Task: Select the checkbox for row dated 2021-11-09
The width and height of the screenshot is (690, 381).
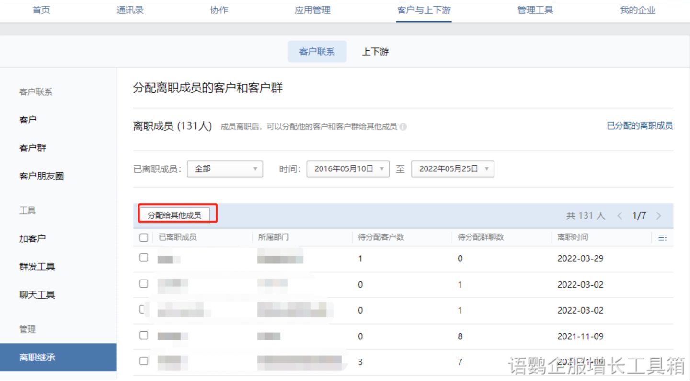Action: pos(144,336)
